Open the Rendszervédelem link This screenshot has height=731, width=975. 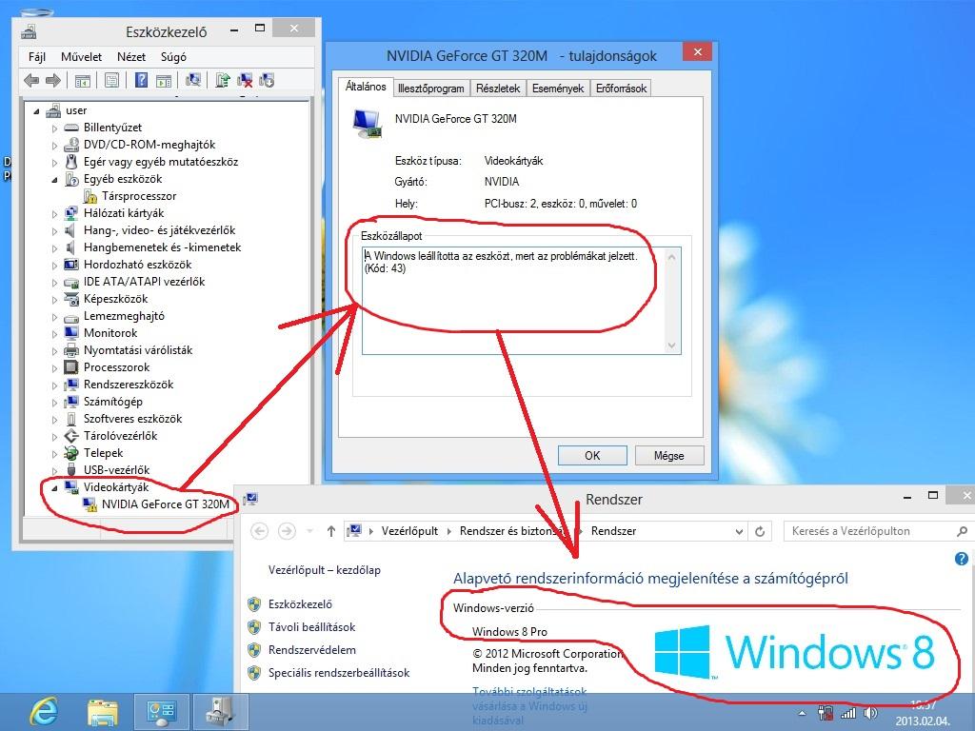312,650
